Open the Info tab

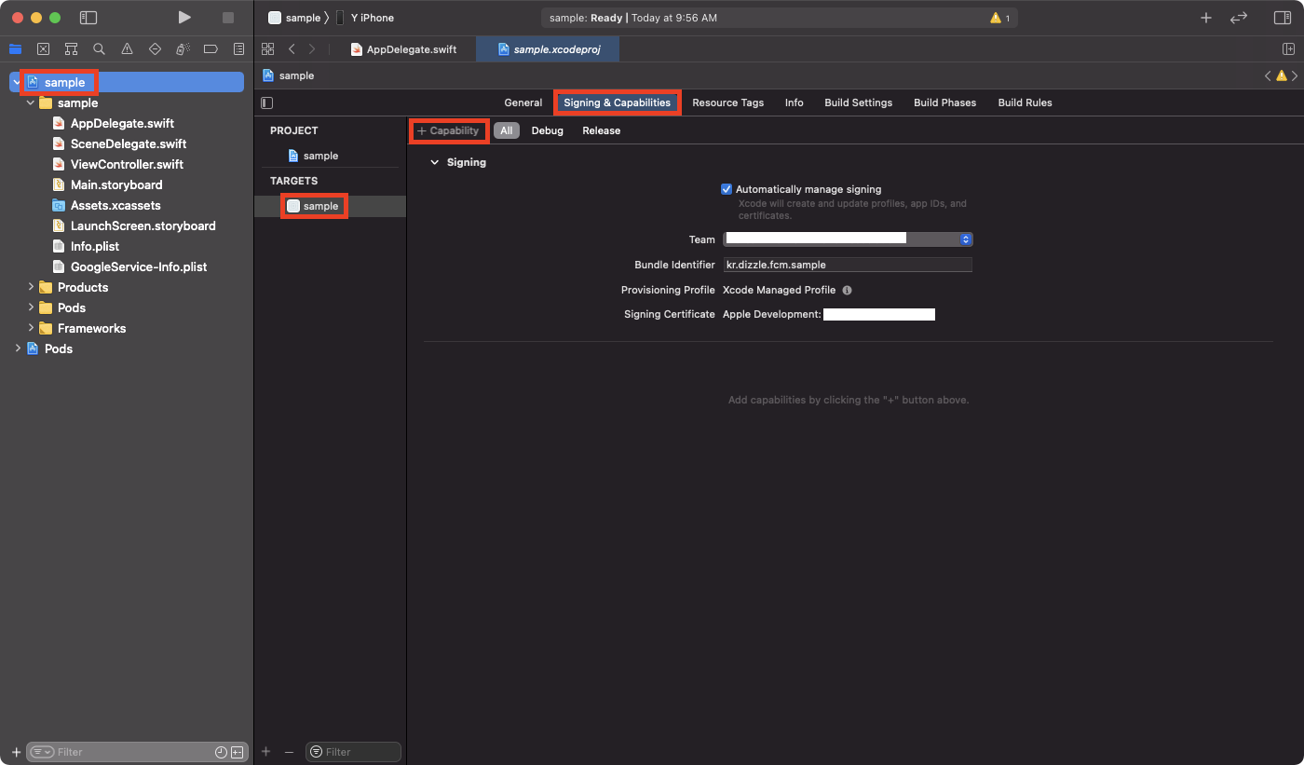click(x=795, y=102)
